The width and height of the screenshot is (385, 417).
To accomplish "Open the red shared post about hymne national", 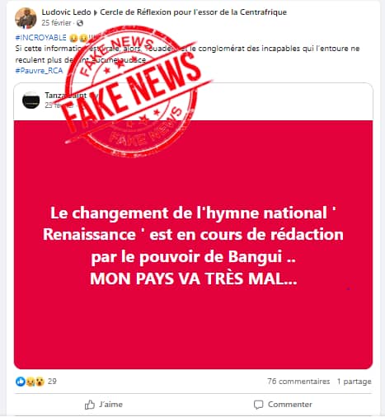I will coord(193,245).
